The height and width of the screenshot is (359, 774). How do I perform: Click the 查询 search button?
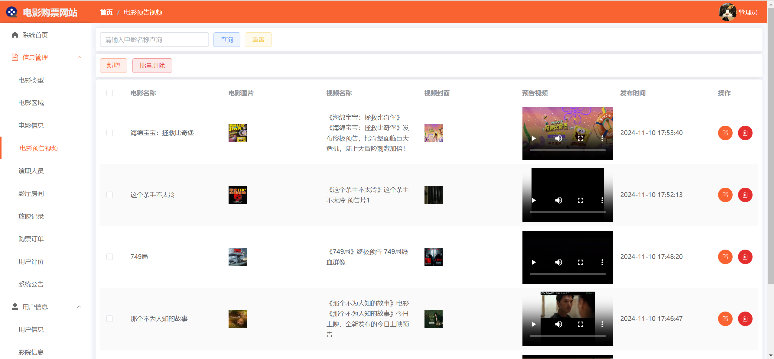[x=227, y=40]
